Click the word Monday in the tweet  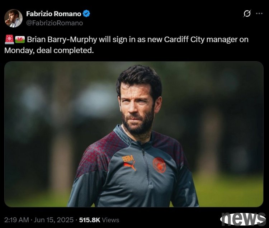point(19,51)
